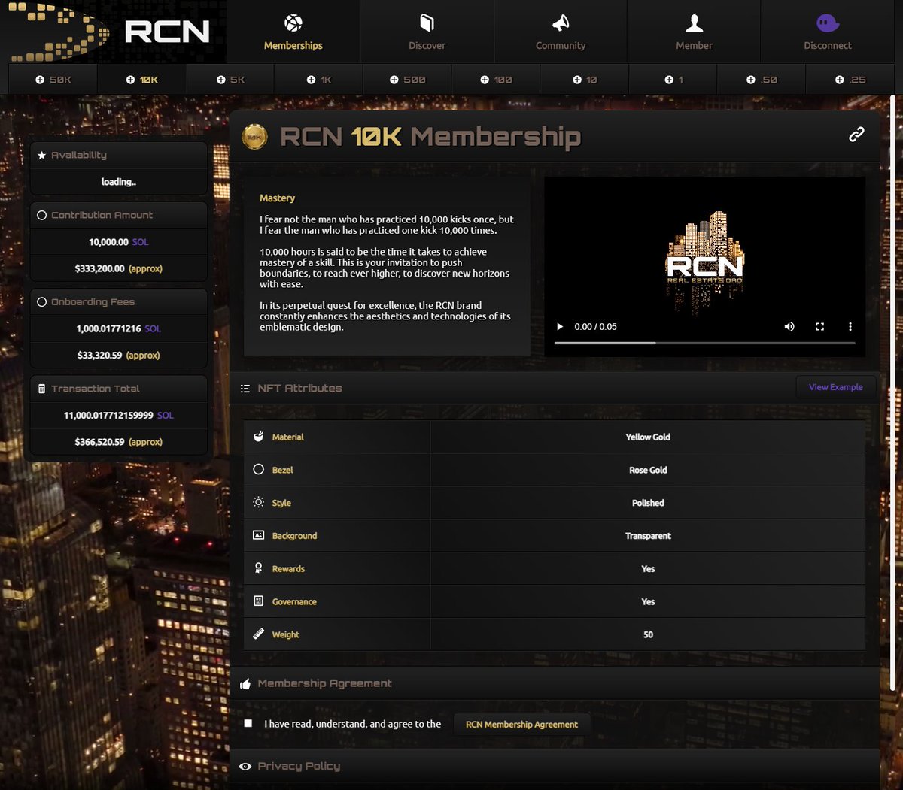The width and height of the screenshot is (903, 790).
Task: Click the RCN logo
Action: click(x=113, y=32)
